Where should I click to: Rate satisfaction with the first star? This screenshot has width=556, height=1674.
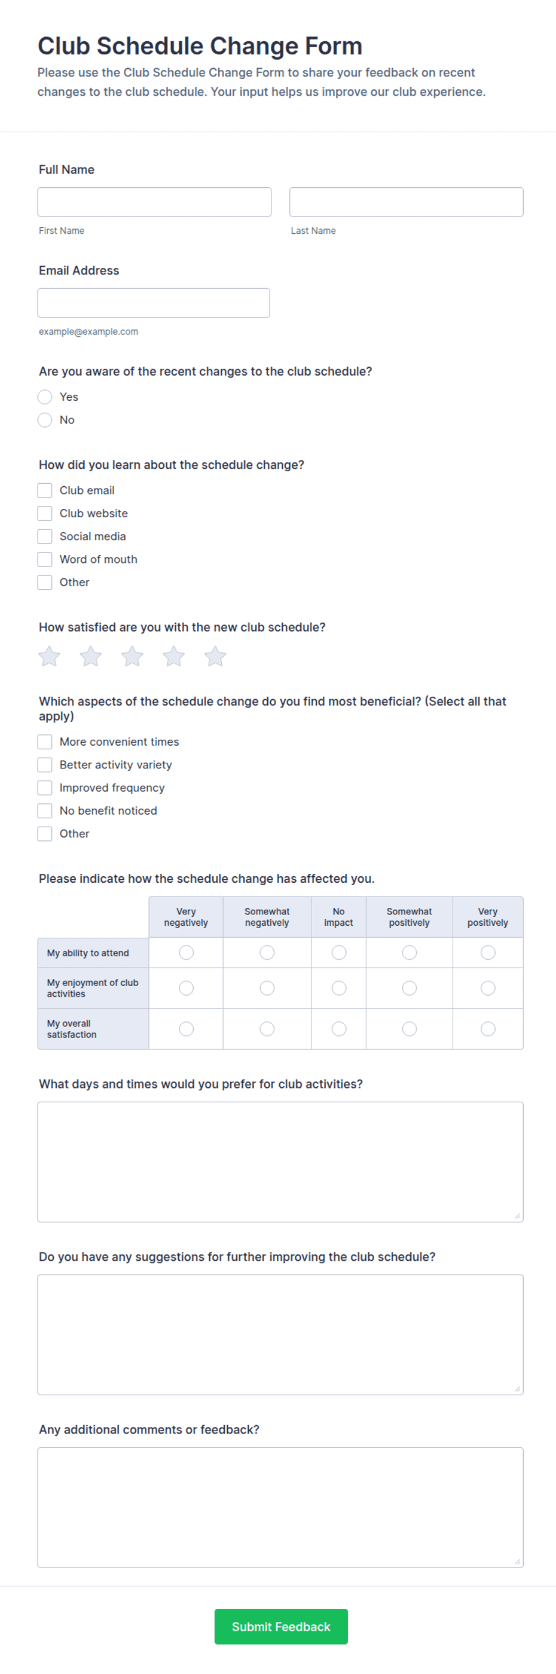50,656
